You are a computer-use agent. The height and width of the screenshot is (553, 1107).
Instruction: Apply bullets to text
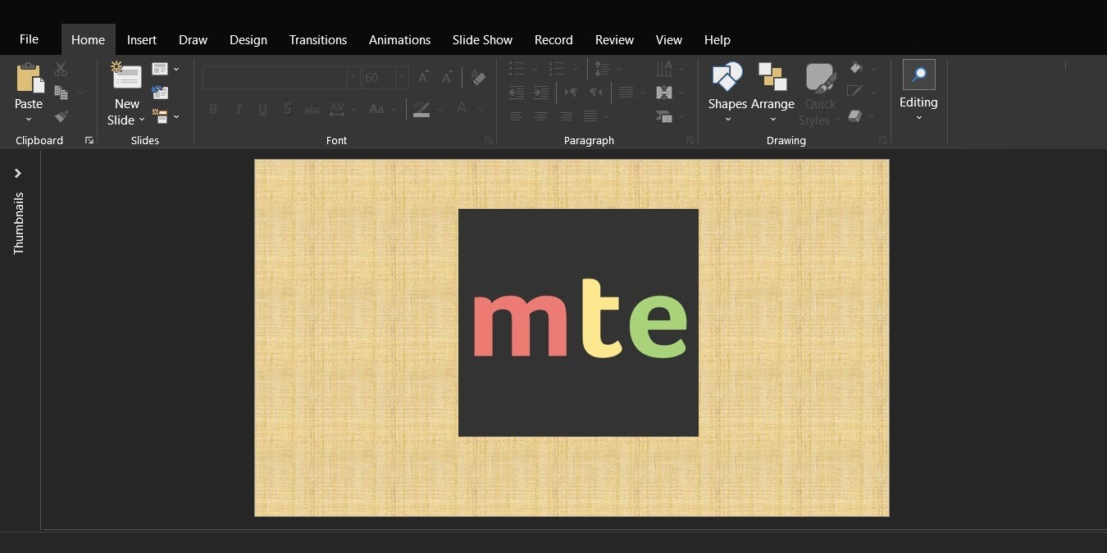(x=517, y=69)
